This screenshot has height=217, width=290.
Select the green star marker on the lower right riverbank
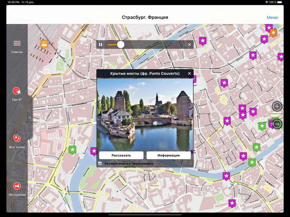tap(252, 163)
